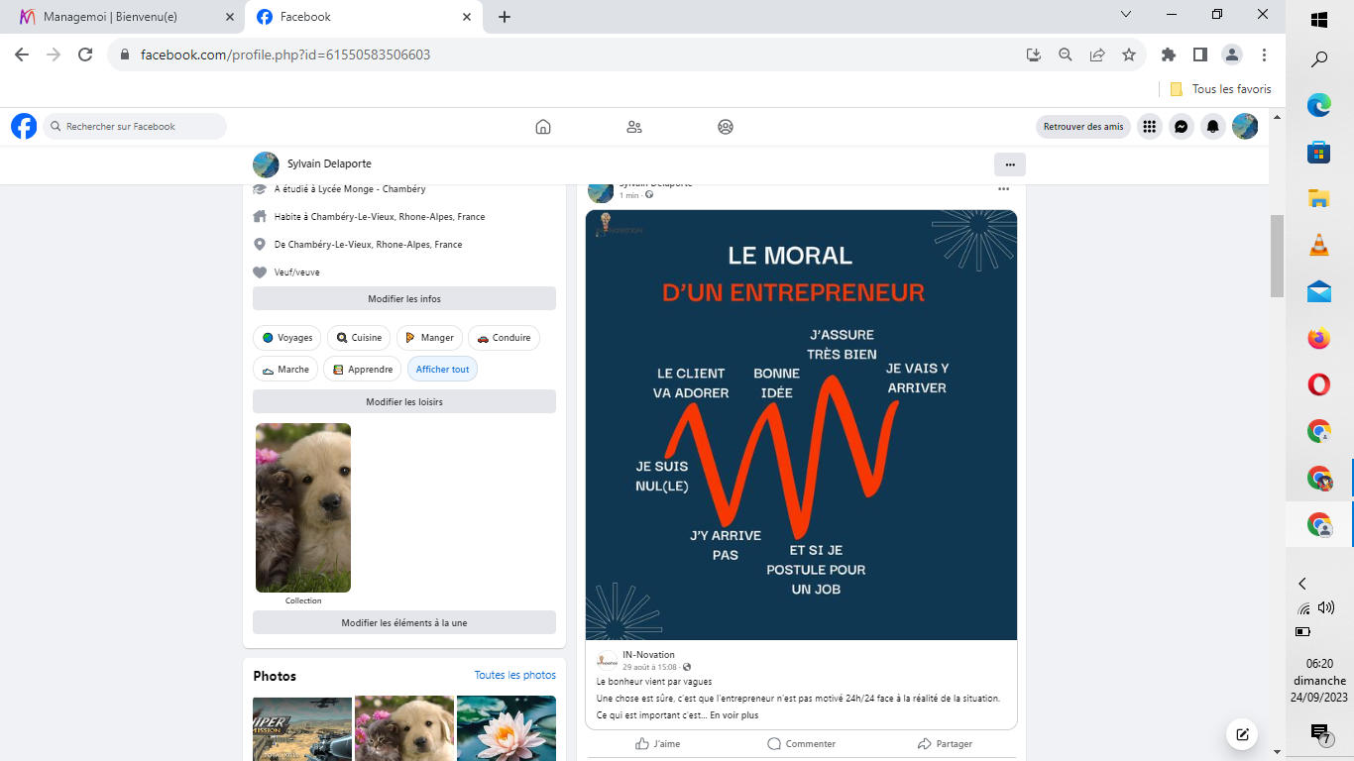Screen dimensions: 1354x761
Task: Expand profile options ellipsis button
Action: [x=1009, y=164]
